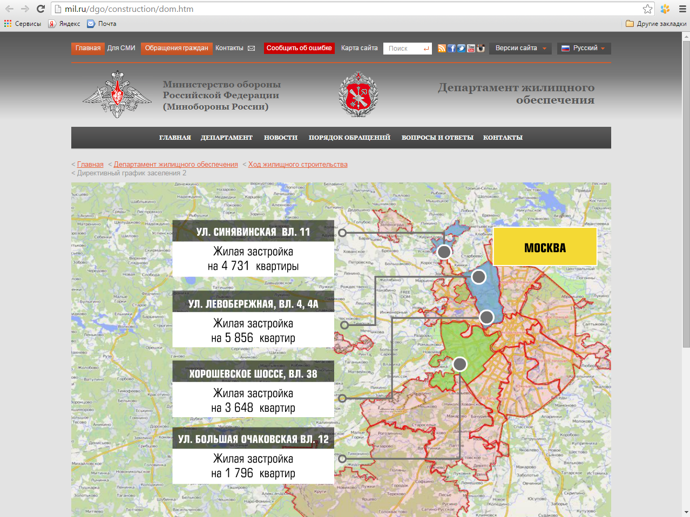The height and width of the screenshot is (517, 690).
Task: Expand the Версии сайта dropdown
Action: 521,48
